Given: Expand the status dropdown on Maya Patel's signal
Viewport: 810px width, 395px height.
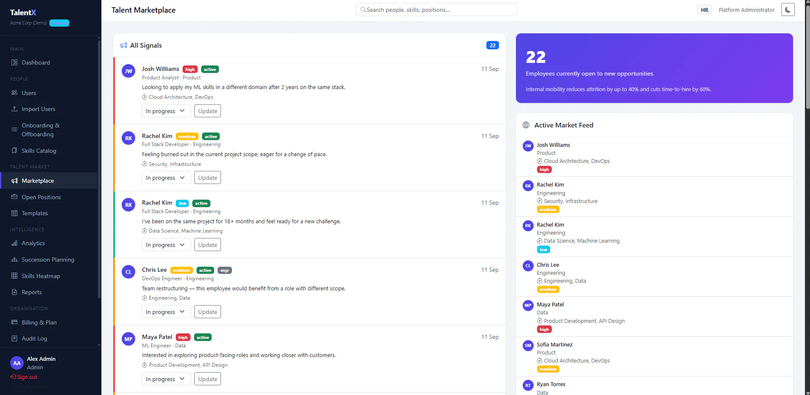Looking at the screenshot, I should (166, 379).
